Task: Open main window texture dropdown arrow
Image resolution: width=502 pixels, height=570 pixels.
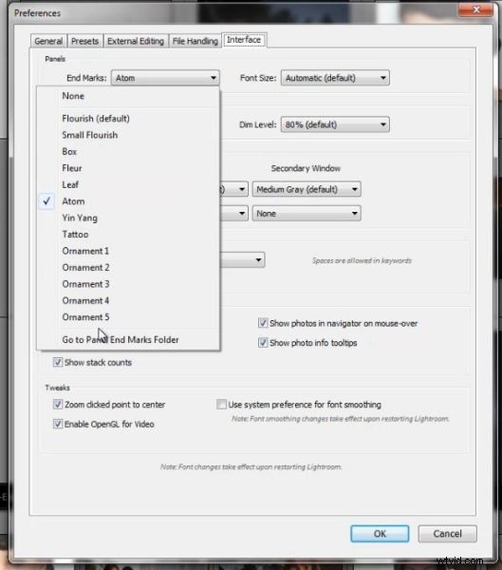Action: 242,214
